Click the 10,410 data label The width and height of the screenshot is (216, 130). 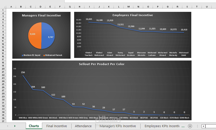pos(184,30)
